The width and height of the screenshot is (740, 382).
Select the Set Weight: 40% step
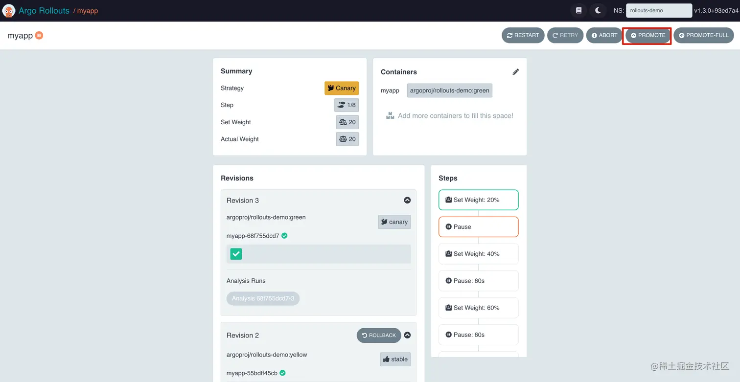(x=479, y=254)
